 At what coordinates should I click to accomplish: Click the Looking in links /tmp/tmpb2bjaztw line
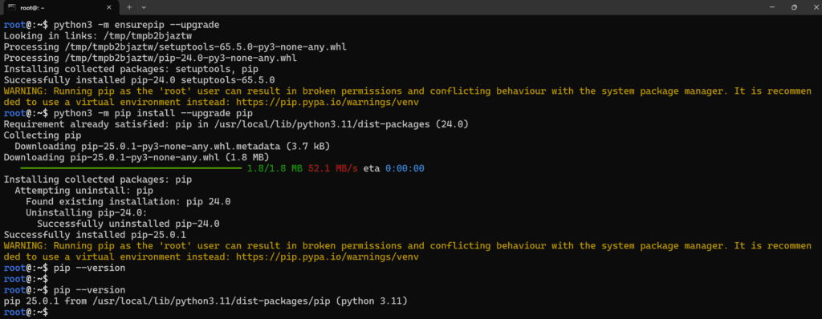point(97,36)
